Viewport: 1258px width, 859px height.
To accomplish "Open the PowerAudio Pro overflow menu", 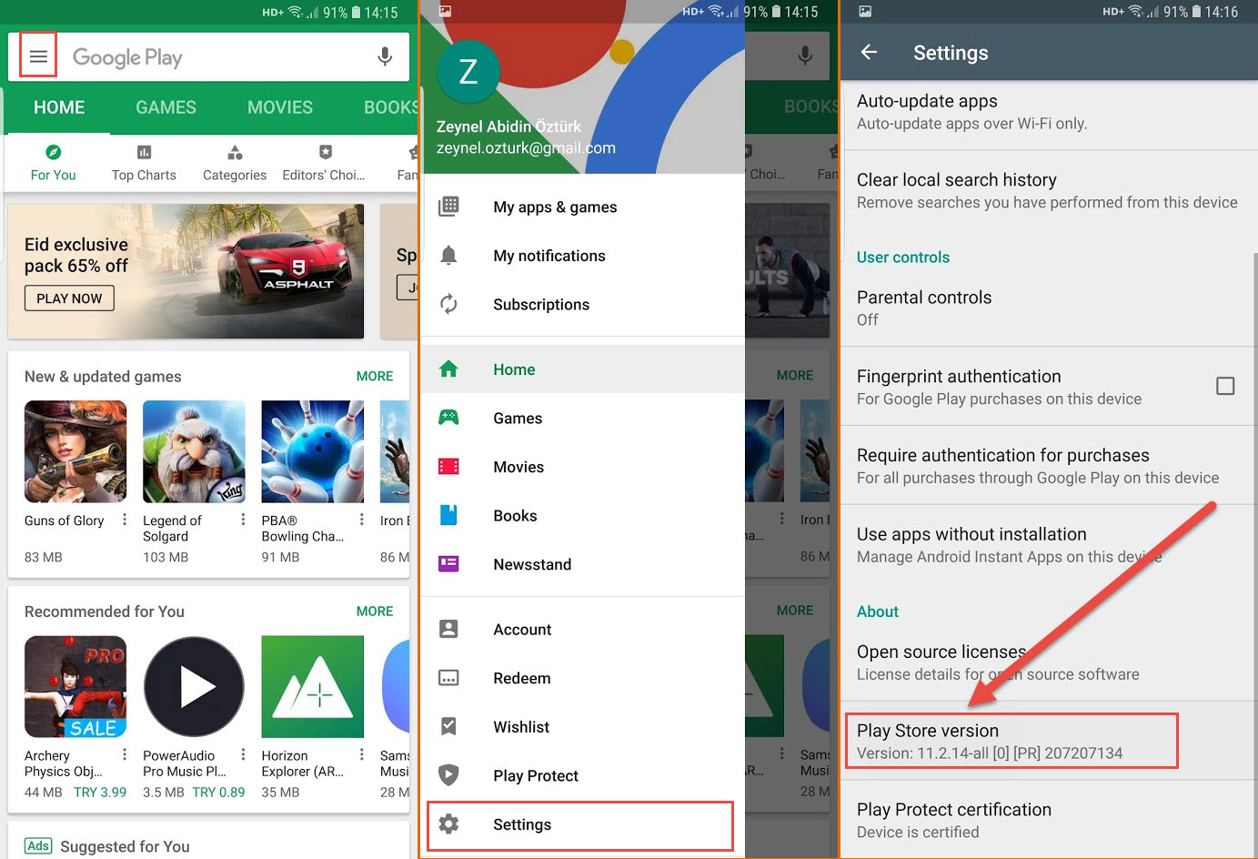I will pos(243,755).
